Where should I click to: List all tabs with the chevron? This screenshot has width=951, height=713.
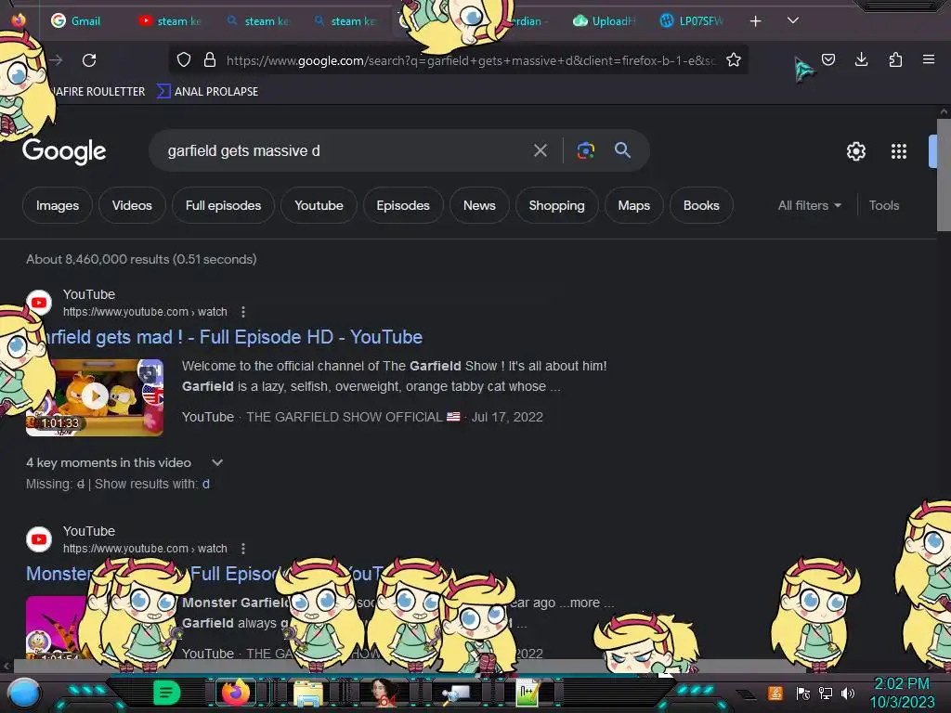coord(793,20)
